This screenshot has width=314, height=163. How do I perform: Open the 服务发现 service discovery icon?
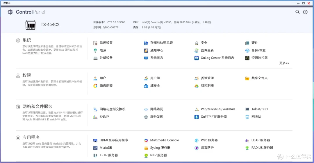tap(146, 117)
